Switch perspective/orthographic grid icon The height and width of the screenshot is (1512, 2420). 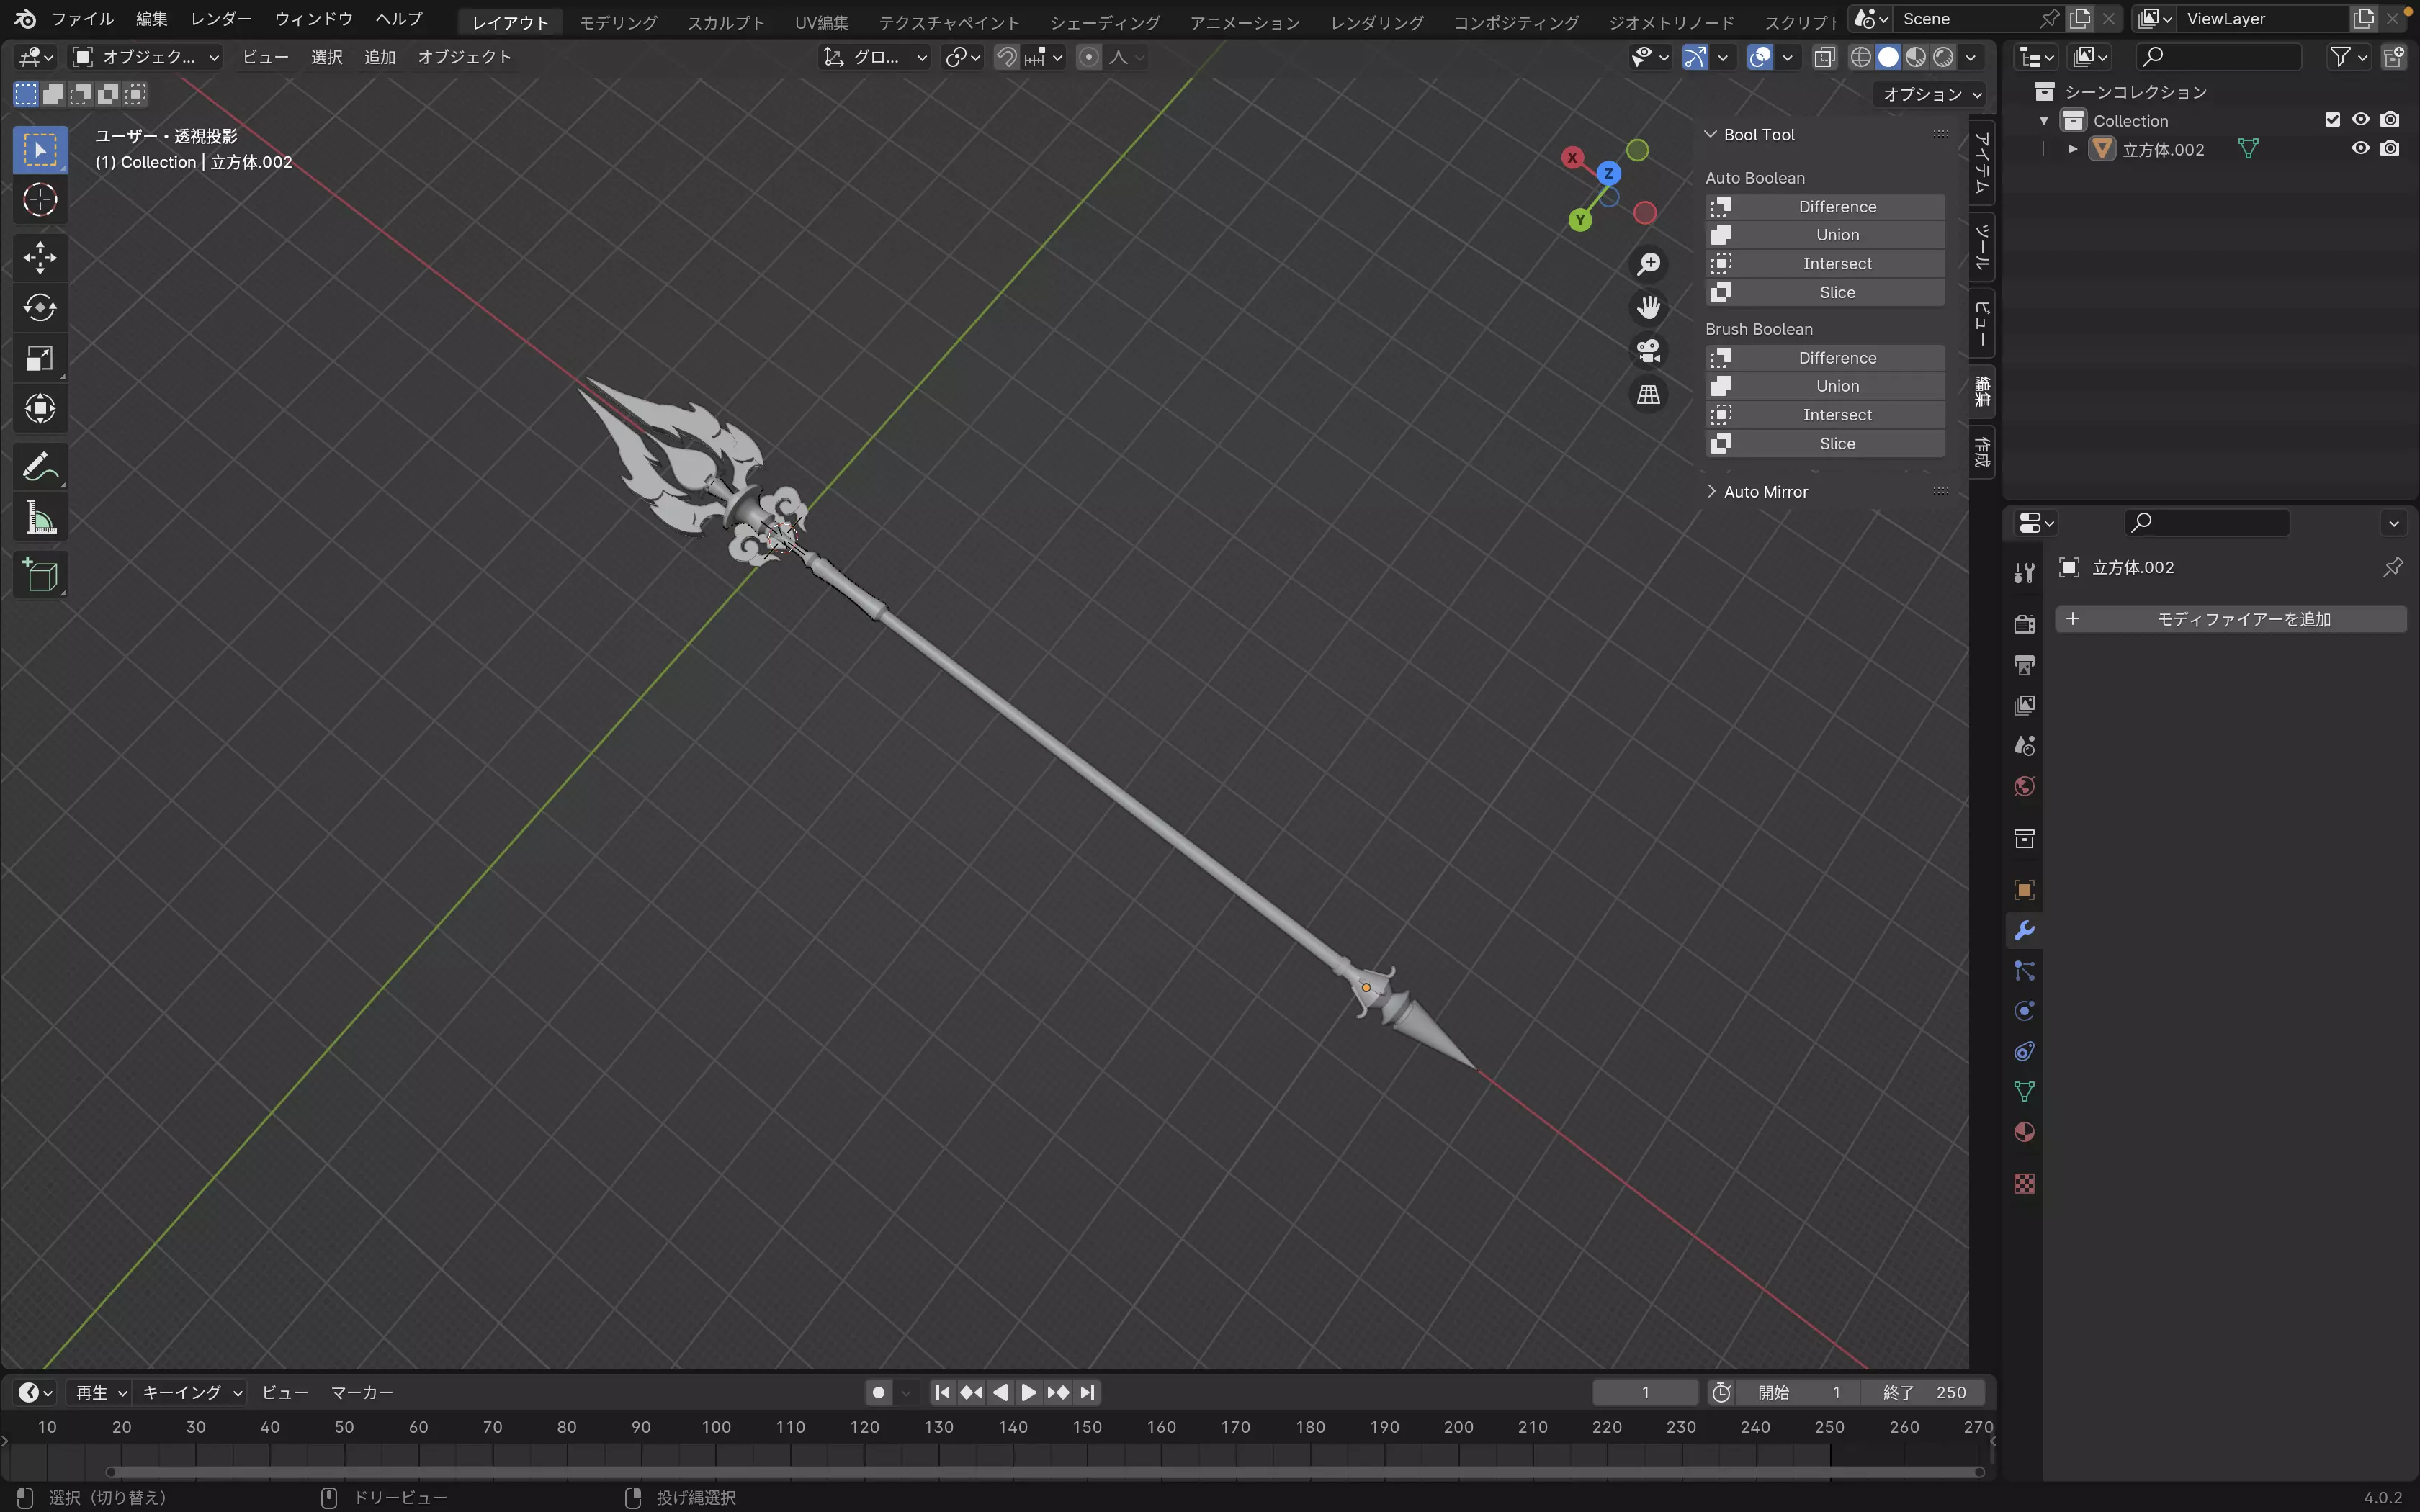[x=1648, y=395]
